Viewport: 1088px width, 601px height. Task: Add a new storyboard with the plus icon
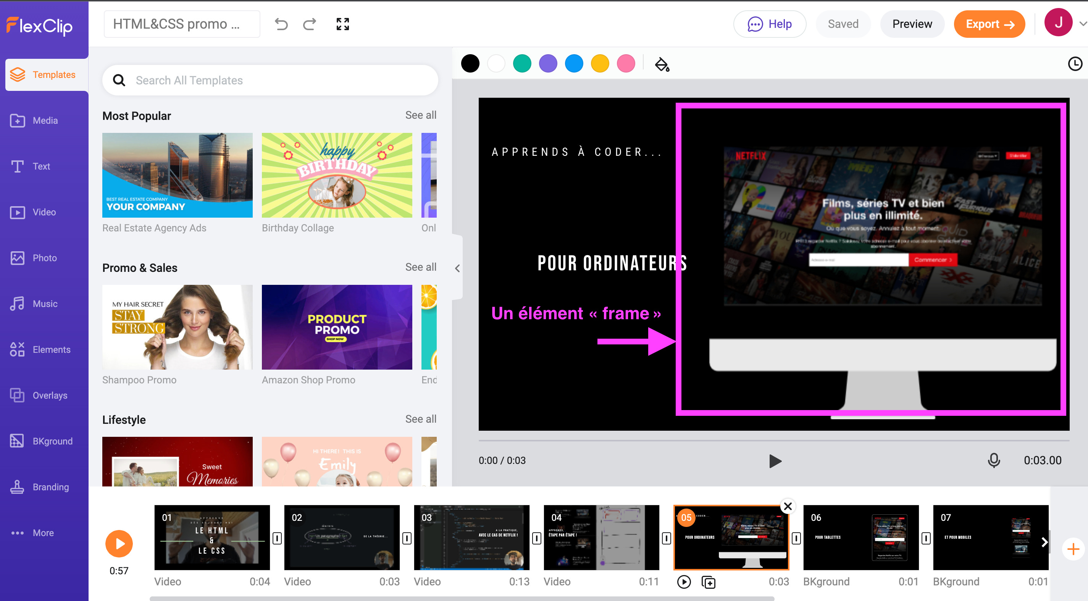pyautogui.click(x=1073, y=549)
